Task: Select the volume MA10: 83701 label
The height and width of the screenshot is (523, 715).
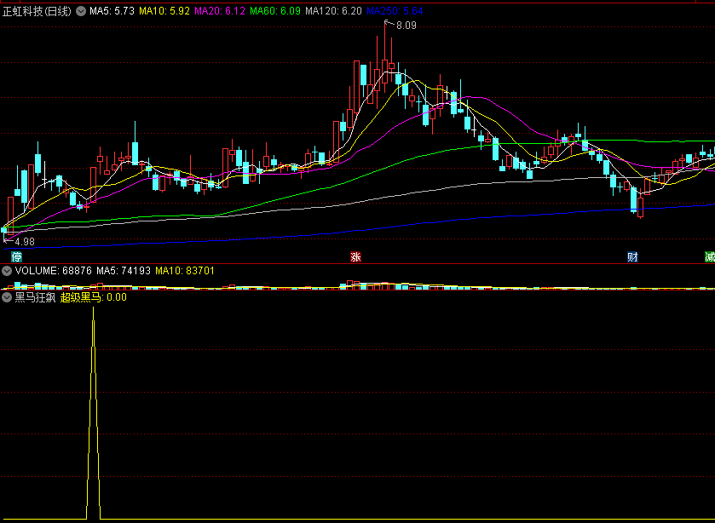Action: tap(185, 271)
